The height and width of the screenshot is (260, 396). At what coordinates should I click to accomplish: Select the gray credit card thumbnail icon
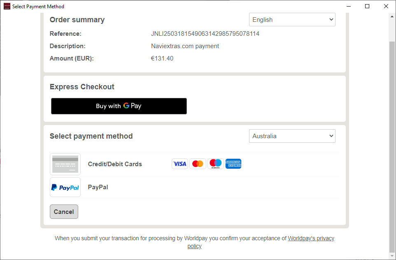pos(65,164)
